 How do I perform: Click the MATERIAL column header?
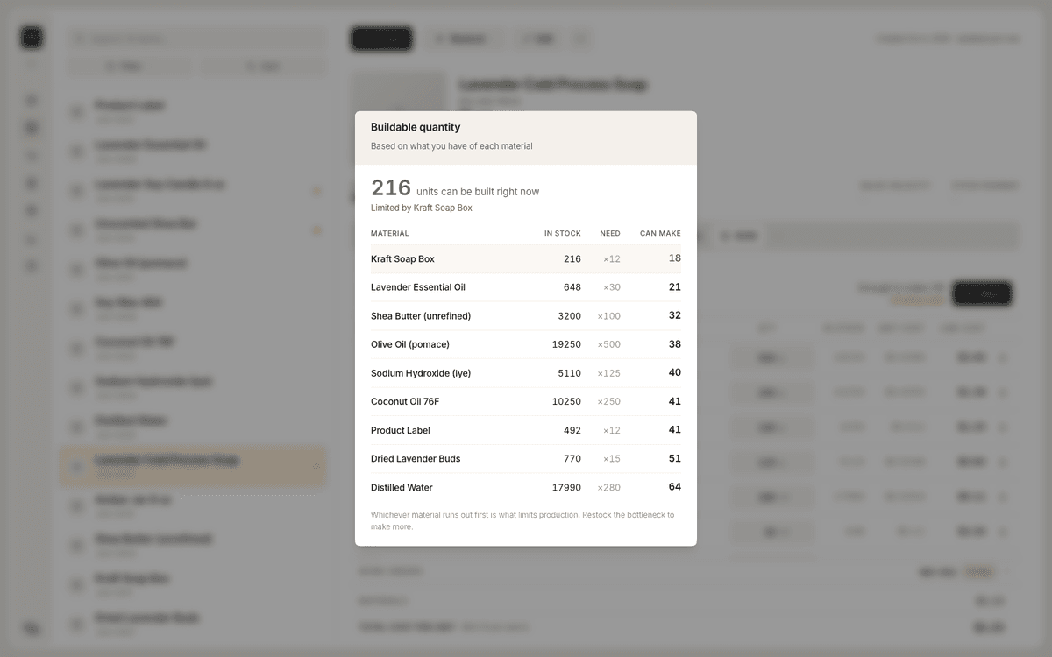(390, 233)
